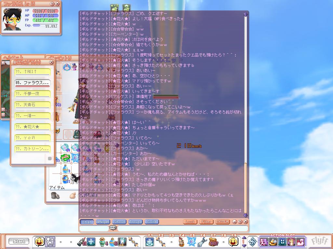Select troupe member γоЙ
This screenshot has height=249, width=333.
coord(33,138)
